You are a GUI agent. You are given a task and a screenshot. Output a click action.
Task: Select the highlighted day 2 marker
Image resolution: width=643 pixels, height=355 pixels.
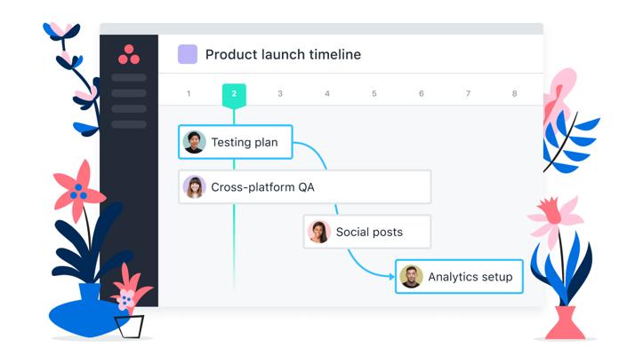pos(234,95)
